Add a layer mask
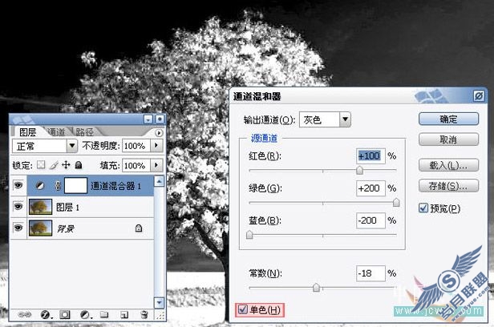The height and width of the screenshot is (327, 494). [x=65, y=314]
